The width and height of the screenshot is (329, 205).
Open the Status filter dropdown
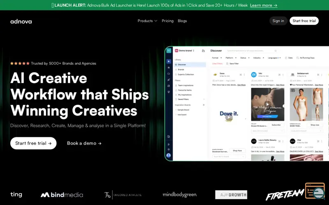point(245,58)
